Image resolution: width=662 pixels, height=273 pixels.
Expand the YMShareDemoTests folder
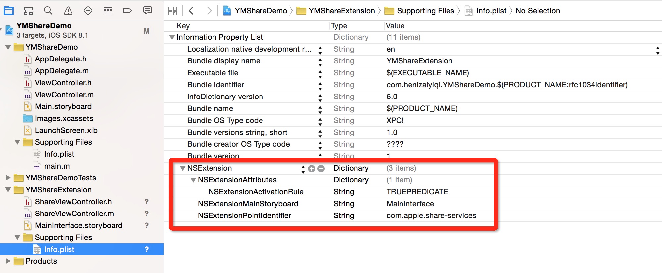[x=8, y=178]
